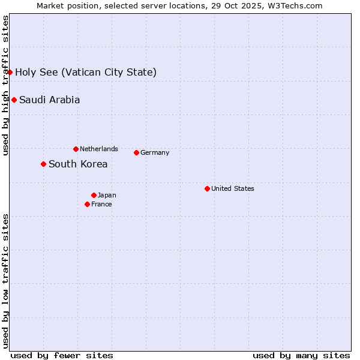The width and height of the screenshot is (360, 360).
Task: Click the 'Japan' text label
Action: 107,196
